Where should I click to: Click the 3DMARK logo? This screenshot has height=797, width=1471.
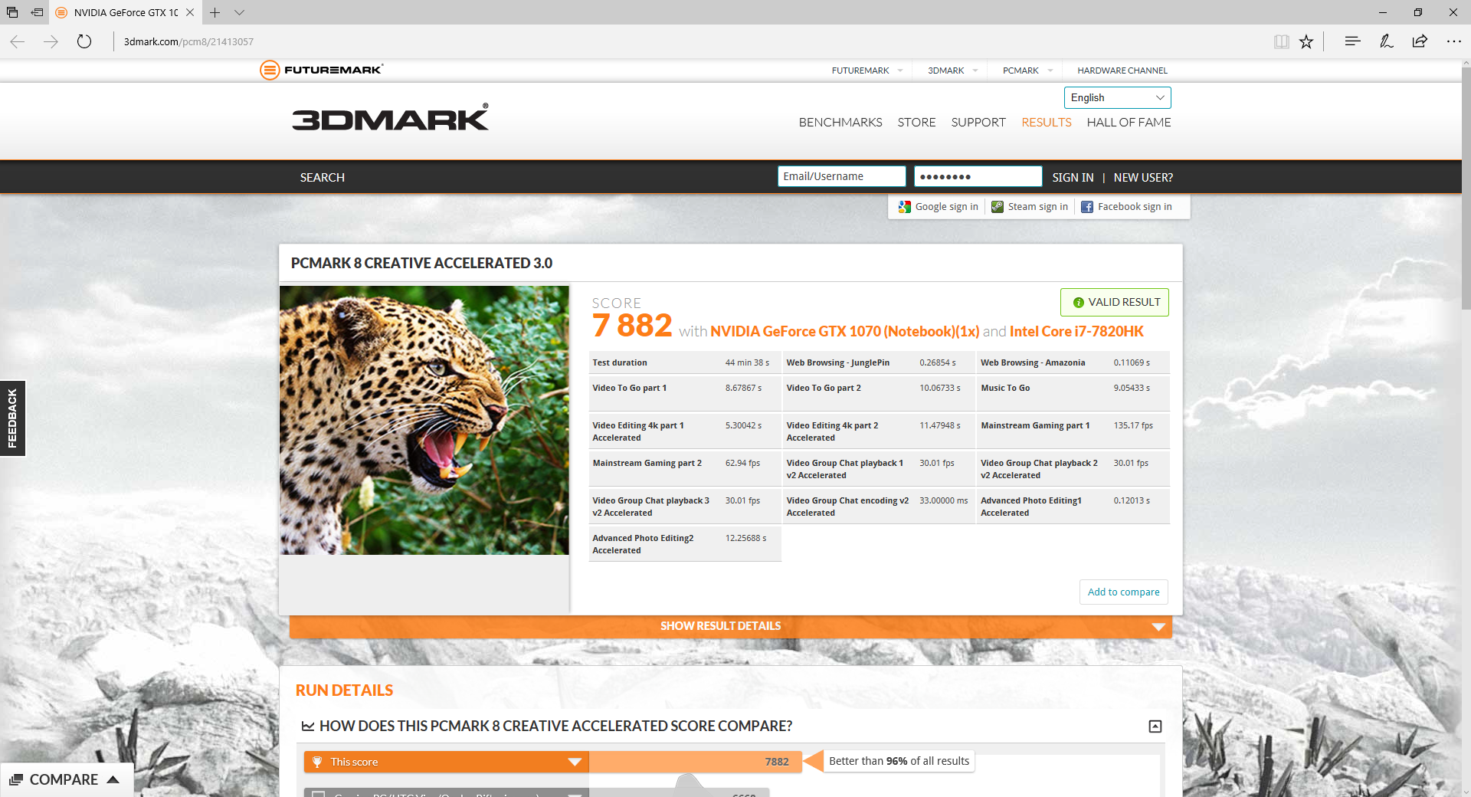[390, 117]
